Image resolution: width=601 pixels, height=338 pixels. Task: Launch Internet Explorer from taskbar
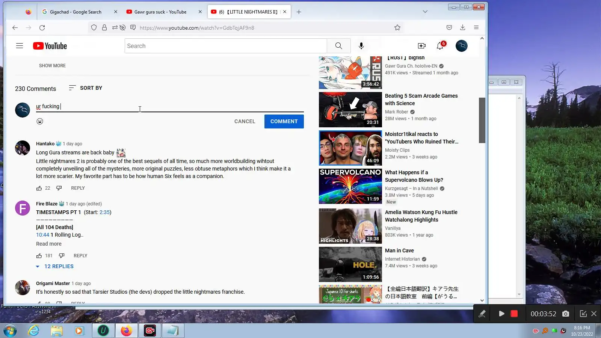34,330
